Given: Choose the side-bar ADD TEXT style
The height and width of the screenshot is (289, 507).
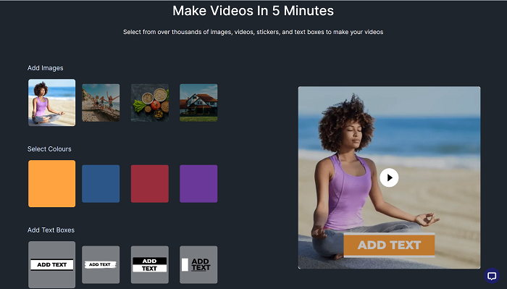Looking at the screenshot, I should tap(198, 264).
